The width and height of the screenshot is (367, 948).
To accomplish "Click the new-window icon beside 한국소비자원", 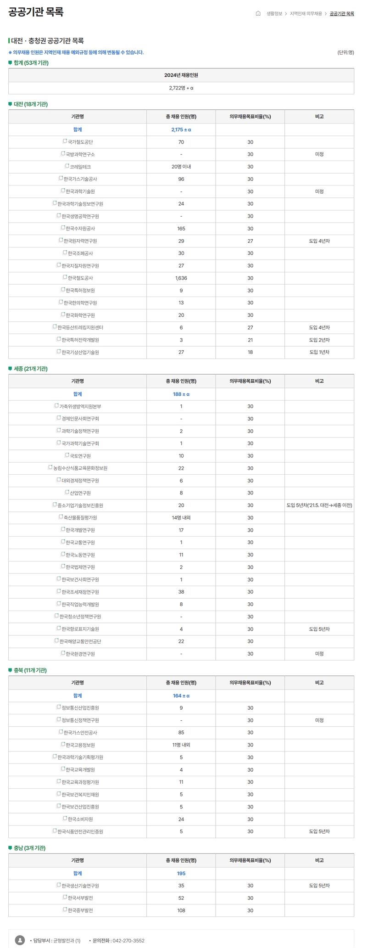I will click(65, 819).
